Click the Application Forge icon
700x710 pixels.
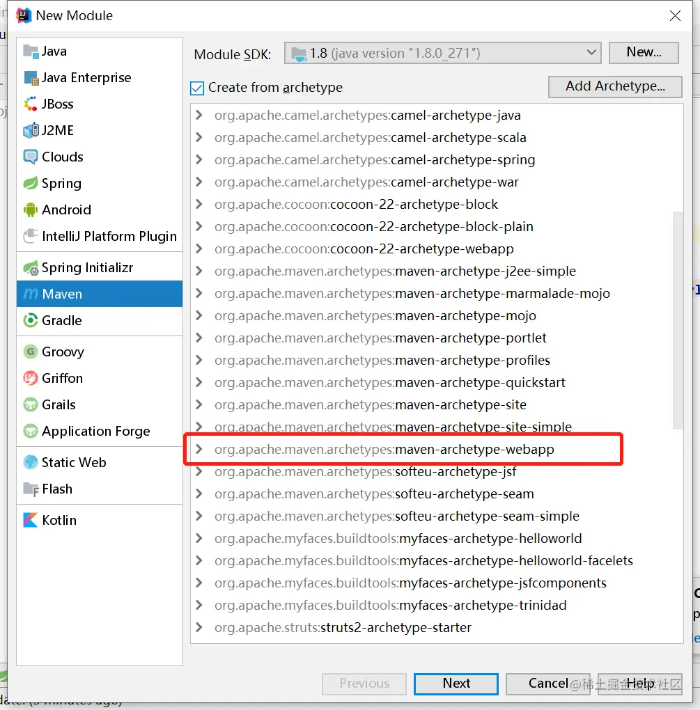[x=31, y=431]
